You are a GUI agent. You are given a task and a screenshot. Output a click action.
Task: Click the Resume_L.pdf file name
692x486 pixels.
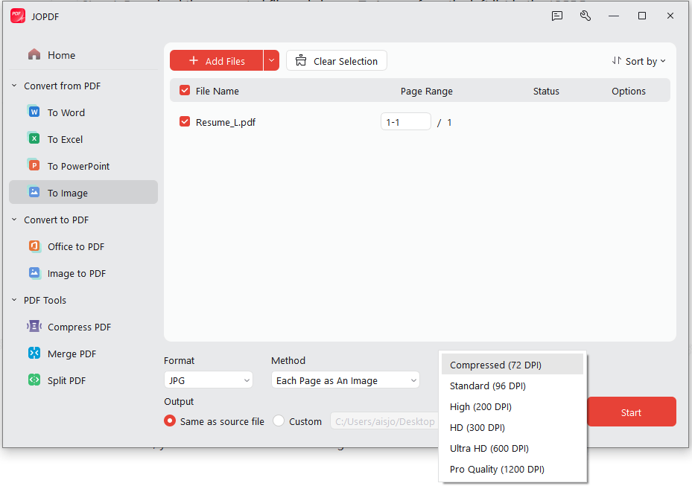(x=226, y=122)
